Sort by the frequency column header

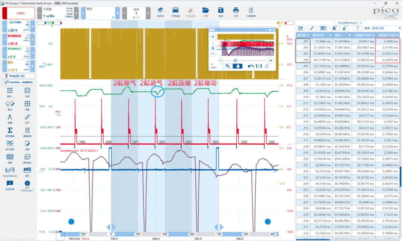click(342, 35)
